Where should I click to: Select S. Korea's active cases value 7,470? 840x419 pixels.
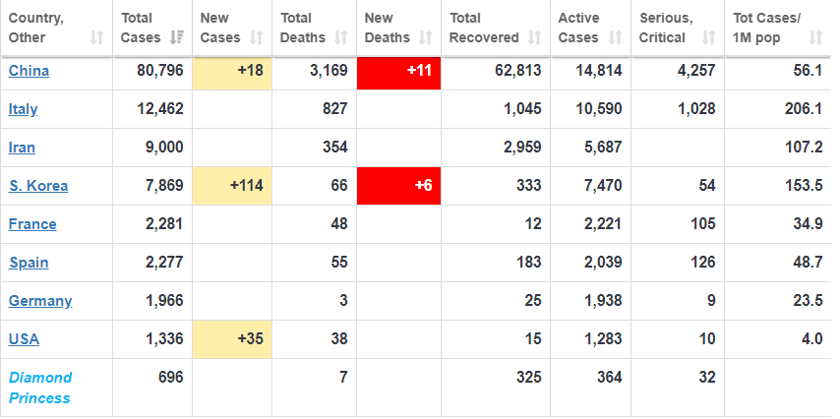603,186
